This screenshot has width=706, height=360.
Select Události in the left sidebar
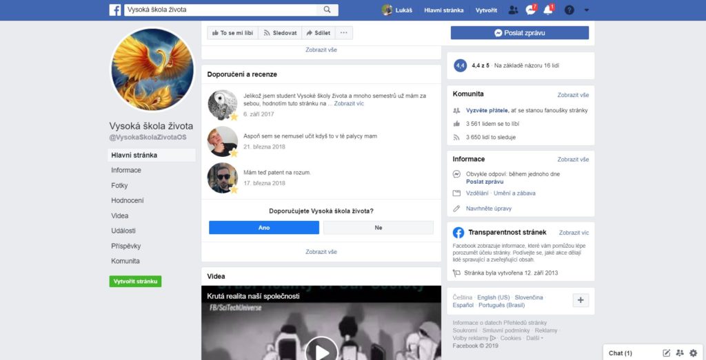pos(123,231)
